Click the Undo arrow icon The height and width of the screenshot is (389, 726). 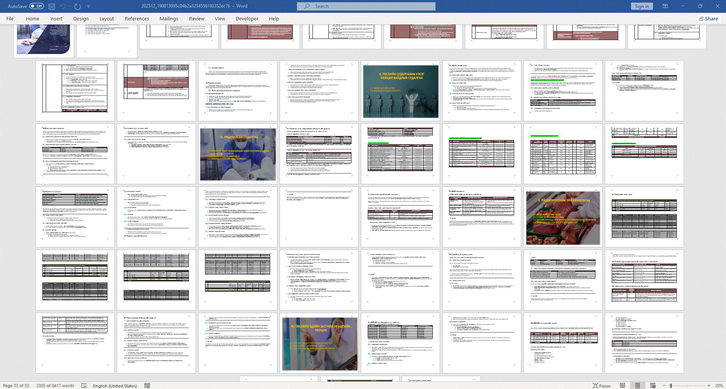click(x=62, y=6)
